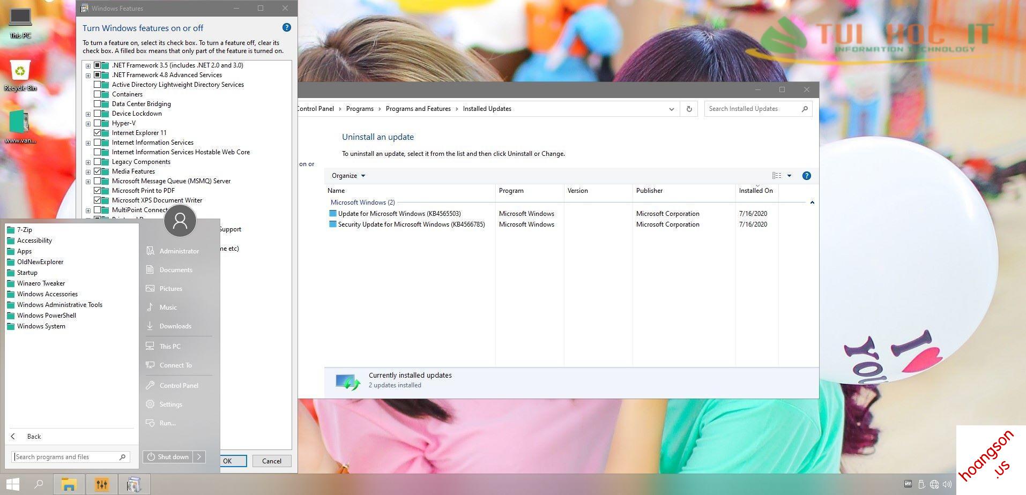Screen dimensions: 1026x495
Task: Click the search magnifier in Search Installed Updates
Action: click(x=804, y=109)
